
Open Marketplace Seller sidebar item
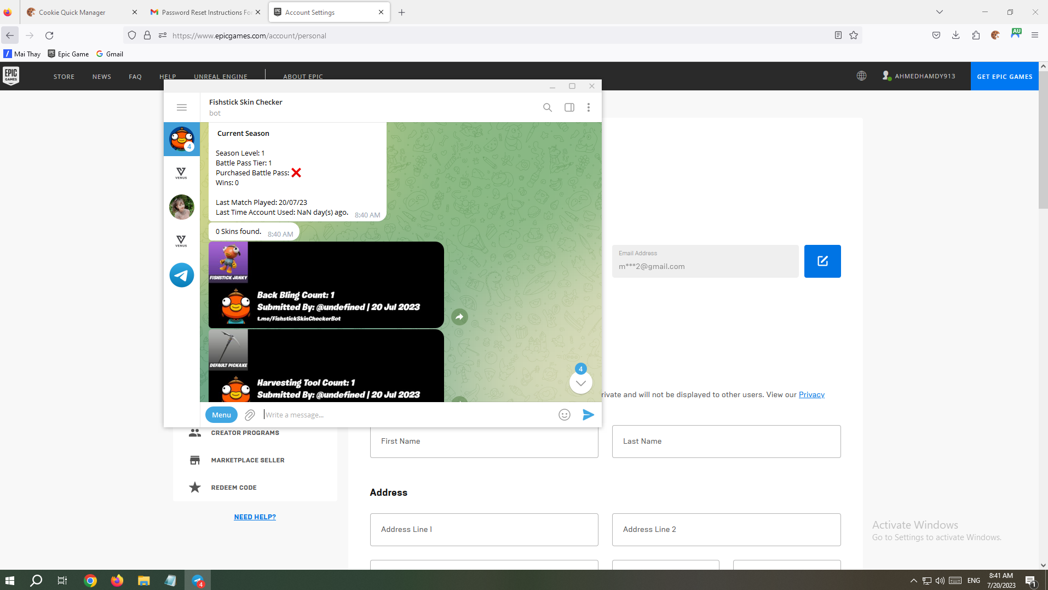[247, 460]
